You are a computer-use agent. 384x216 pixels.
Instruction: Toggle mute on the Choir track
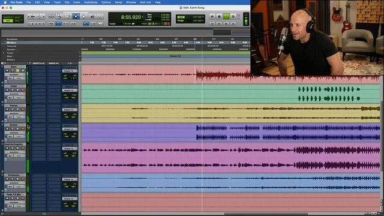23,90
